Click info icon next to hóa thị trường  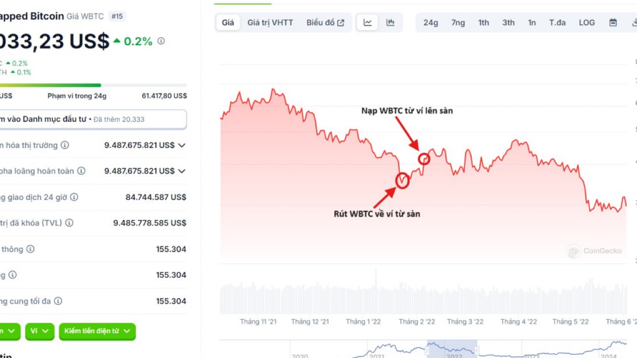[x=65, y=146]
